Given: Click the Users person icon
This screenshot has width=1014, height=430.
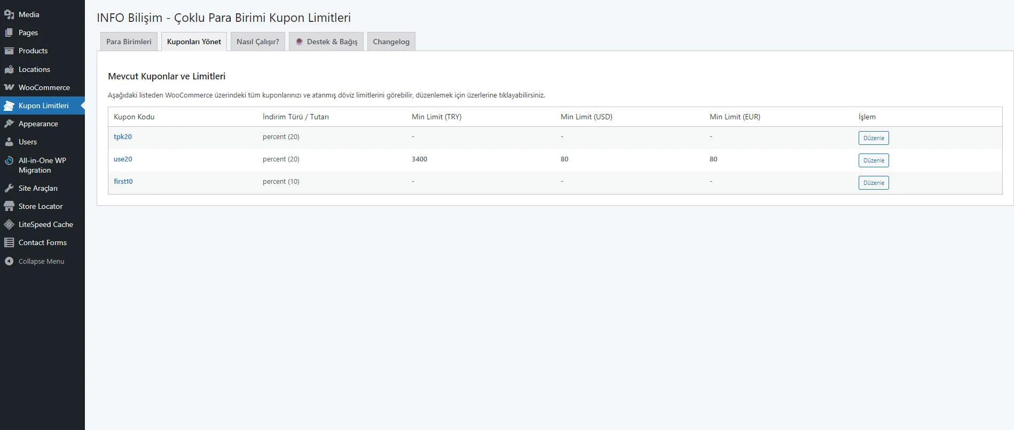Looking at the screenshot, I should tap(9, 142).
